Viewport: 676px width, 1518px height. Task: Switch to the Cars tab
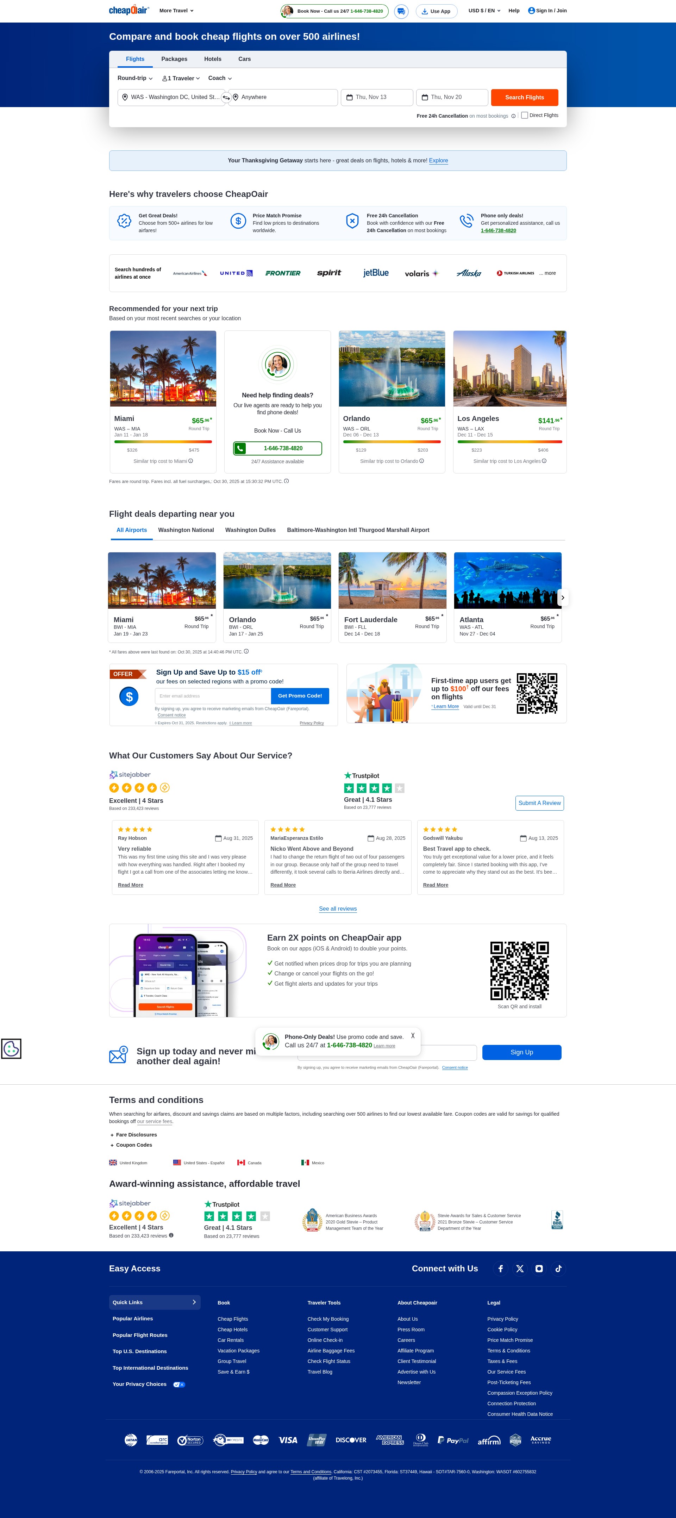click(244, 59)
